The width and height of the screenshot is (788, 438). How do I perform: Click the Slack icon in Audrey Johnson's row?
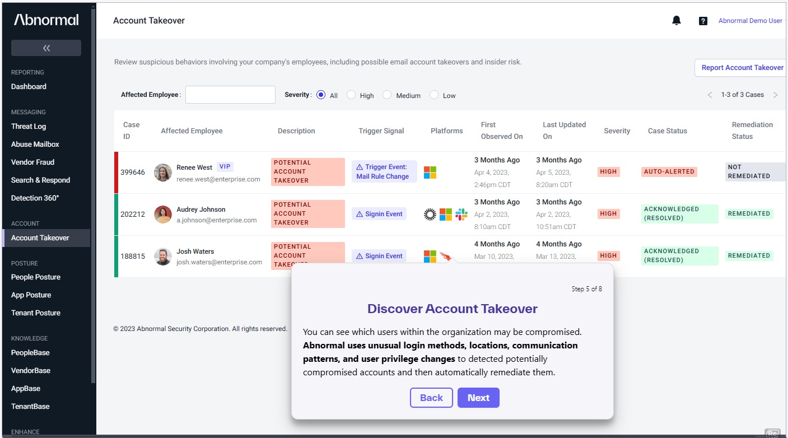point(461,214)
